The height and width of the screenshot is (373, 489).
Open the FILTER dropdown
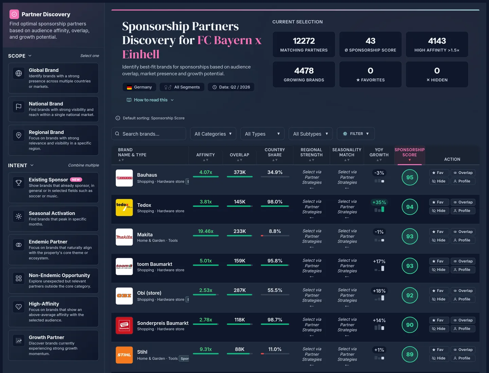pos(356,134)
